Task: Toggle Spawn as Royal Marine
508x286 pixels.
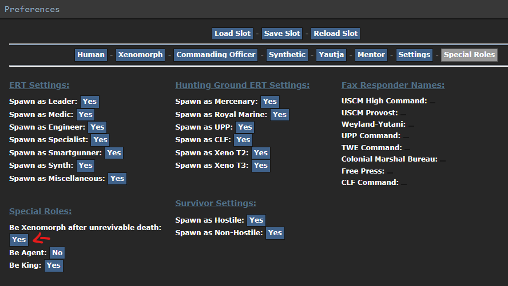Action: click(x=279, y=114)
